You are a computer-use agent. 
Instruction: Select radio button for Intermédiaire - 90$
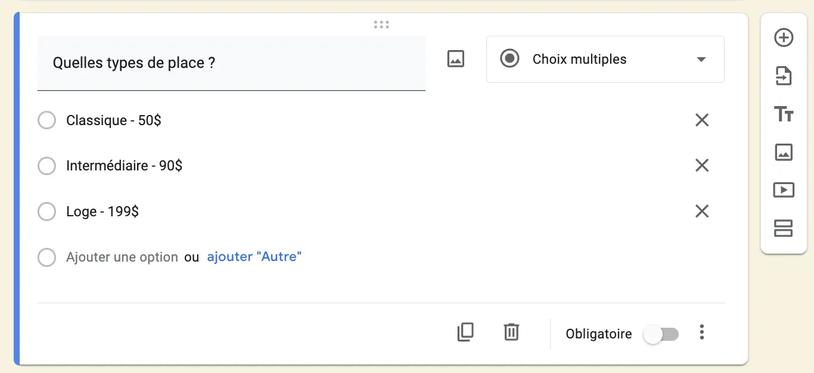tap(46, 166)
